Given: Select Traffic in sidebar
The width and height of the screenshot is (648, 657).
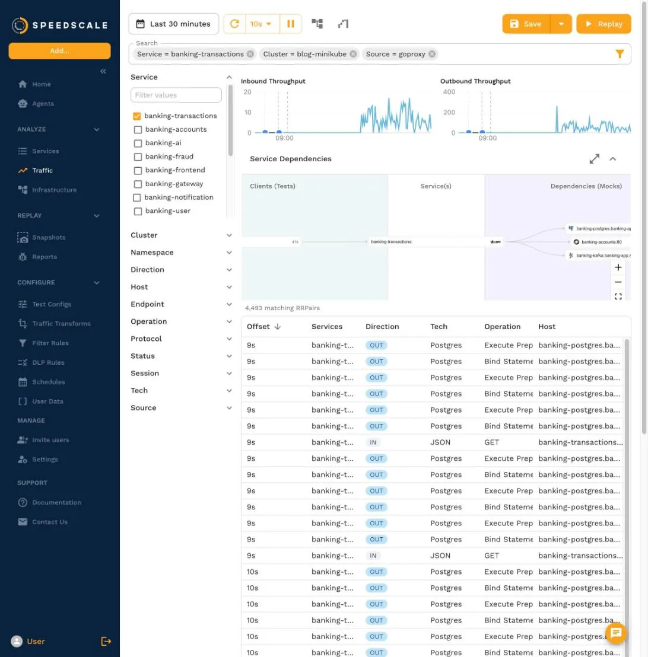Looking at the screenshot, I should tap(42, 170).
